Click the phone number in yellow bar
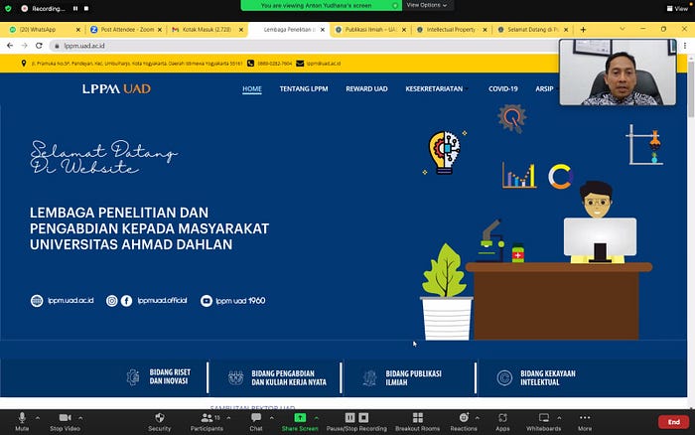The image size is (695, 435). pyautogui.click(x=275, y=64)
